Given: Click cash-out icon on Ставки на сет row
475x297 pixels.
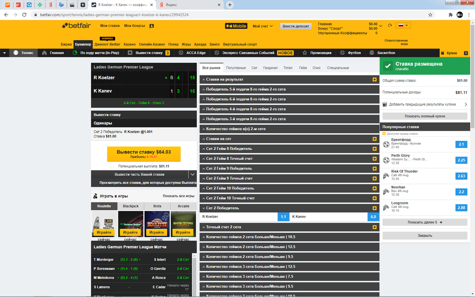Looking at the screenshot, I should click(x=374, y=139).
